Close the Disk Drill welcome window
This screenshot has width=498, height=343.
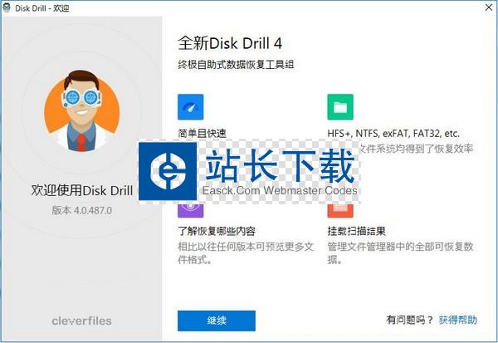click(x=489, y=7)
